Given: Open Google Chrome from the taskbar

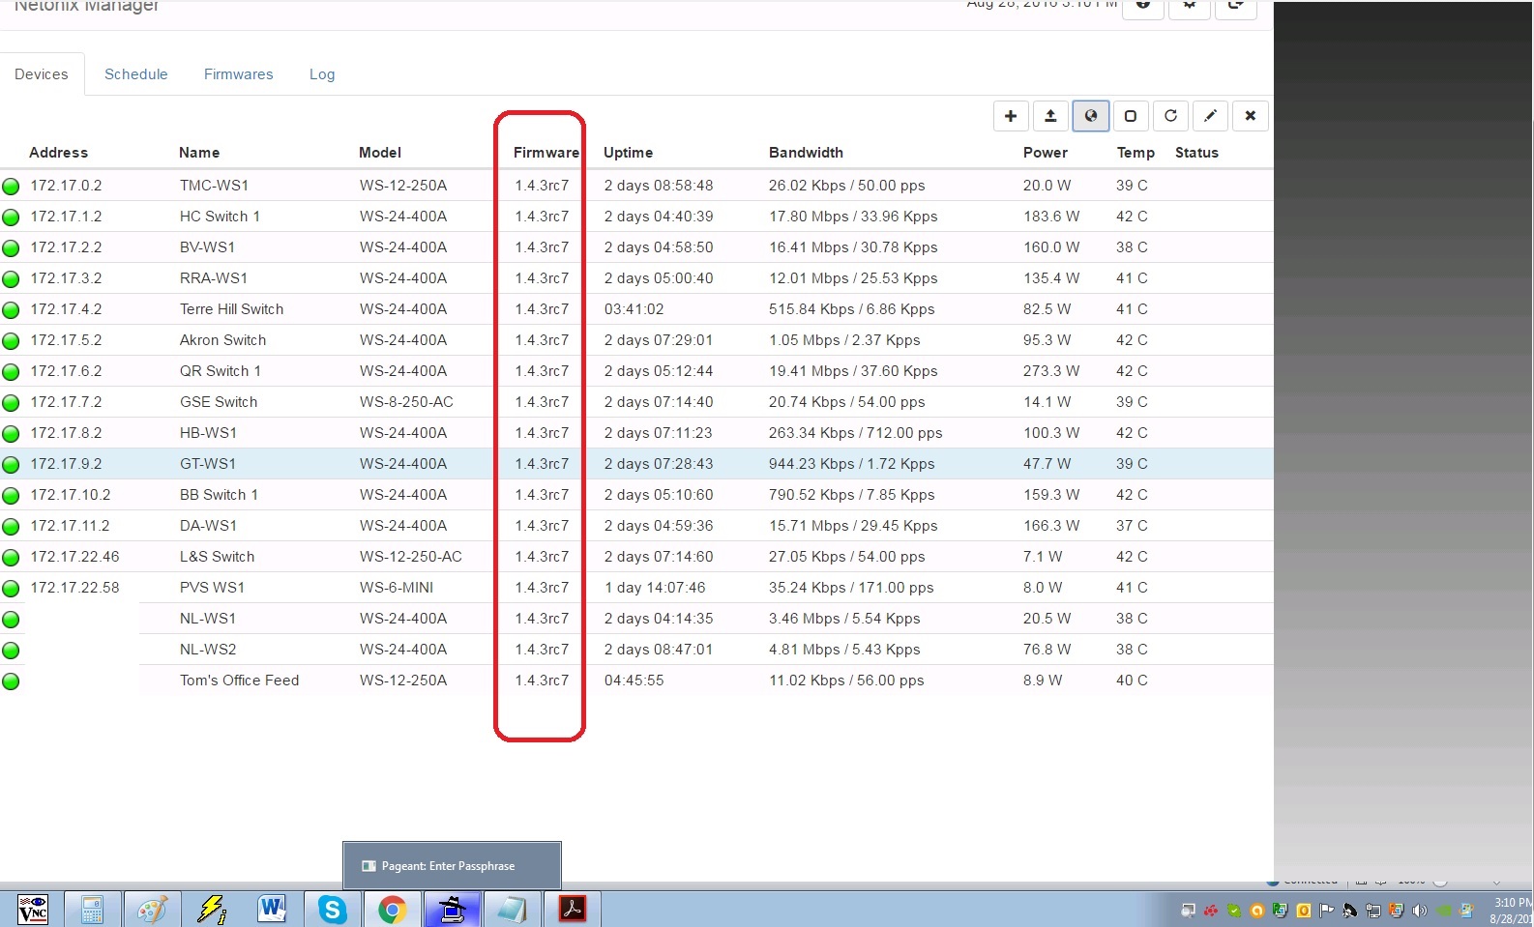Looking at the screenshot, I should point(392,910).
